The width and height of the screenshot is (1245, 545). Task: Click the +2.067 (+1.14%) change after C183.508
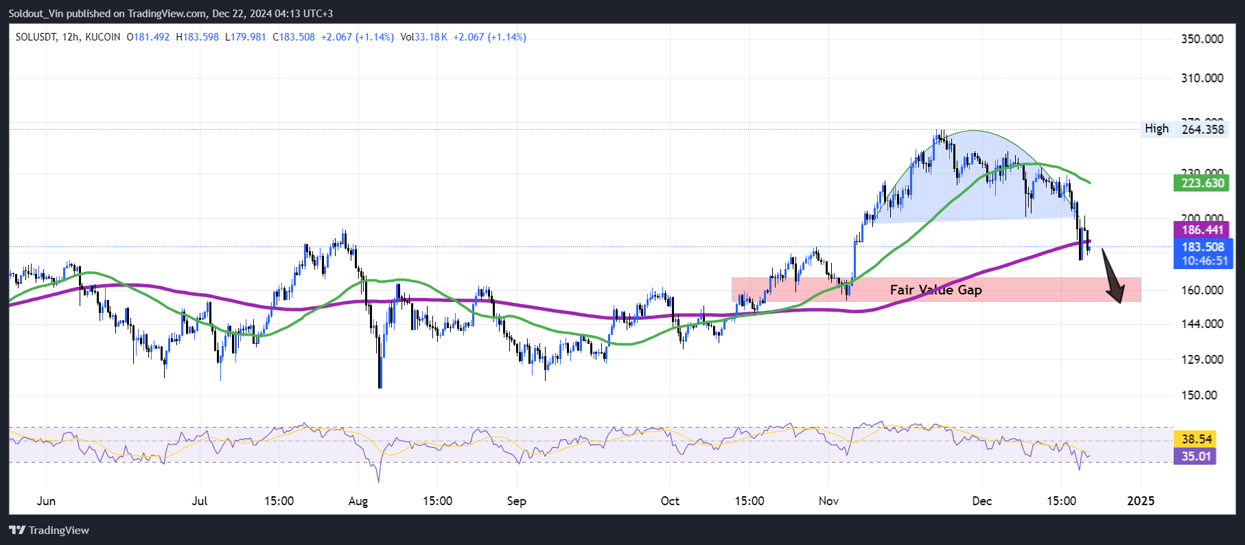pos(358,37)
